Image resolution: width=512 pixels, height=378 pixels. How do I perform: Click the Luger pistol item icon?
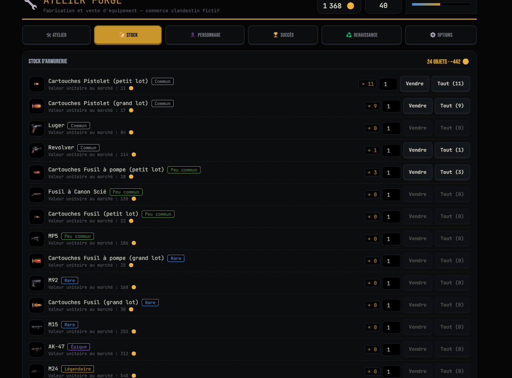pyautogui.click(x=37, y=128)
